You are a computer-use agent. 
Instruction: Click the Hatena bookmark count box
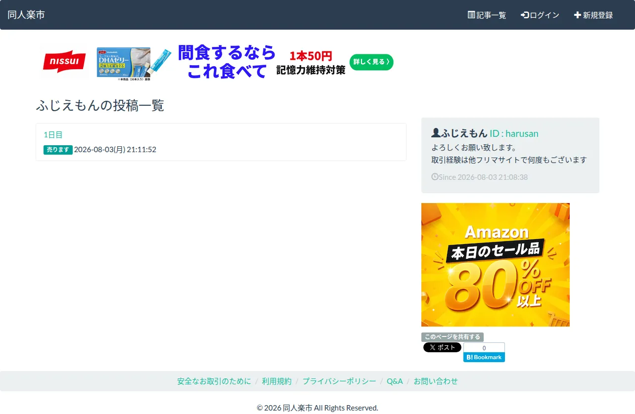[x=484, y=348]
